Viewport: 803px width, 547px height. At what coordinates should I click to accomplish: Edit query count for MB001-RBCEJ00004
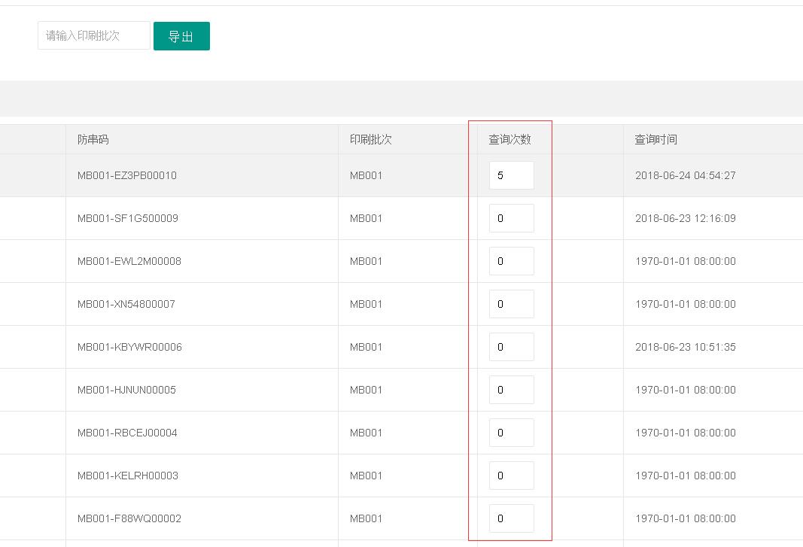[512, 433]
